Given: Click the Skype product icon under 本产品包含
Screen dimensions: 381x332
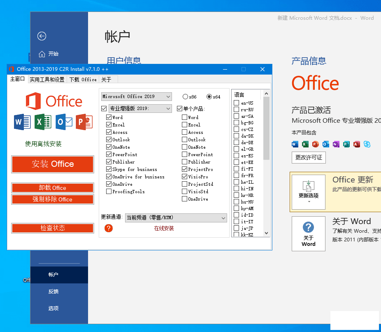Looking at the screenshot, I should pyautogui.click(x=367, y=144).
